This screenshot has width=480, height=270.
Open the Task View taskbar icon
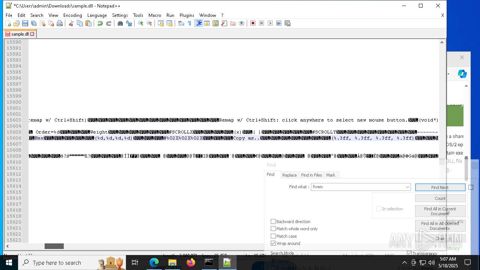135,262
